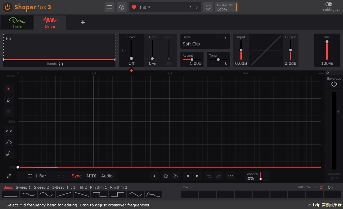Viewport: 343px width, 209px height.
Task: Select previous distortion Style arrow
Action: [218, 38]
